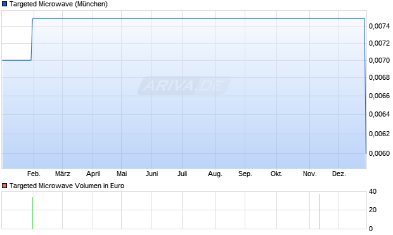Click the Juli month label
Image resolution: width=393 pixels, height=235 pixels.
(182, 174)
